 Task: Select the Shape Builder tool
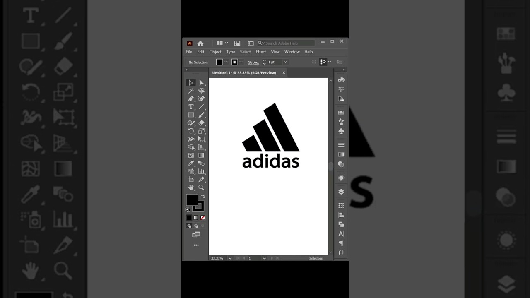point(191,147)
